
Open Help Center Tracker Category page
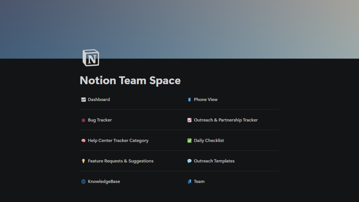click(118, 141)
